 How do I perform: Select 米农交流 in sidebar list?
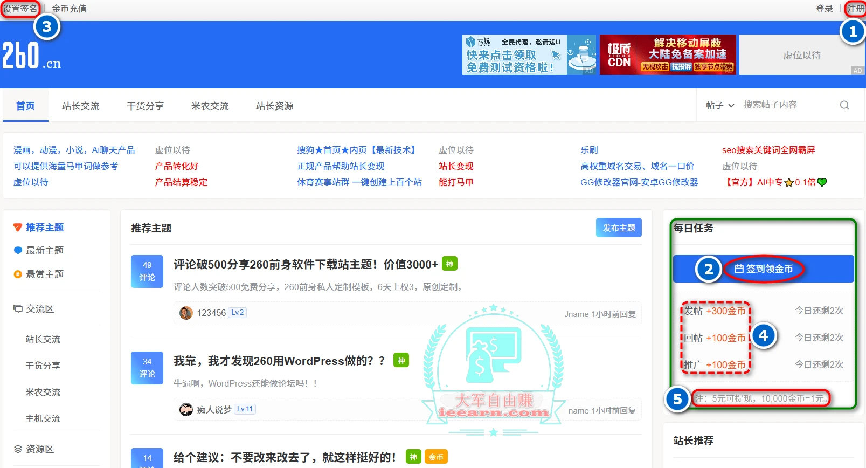[x=43, y=392]
